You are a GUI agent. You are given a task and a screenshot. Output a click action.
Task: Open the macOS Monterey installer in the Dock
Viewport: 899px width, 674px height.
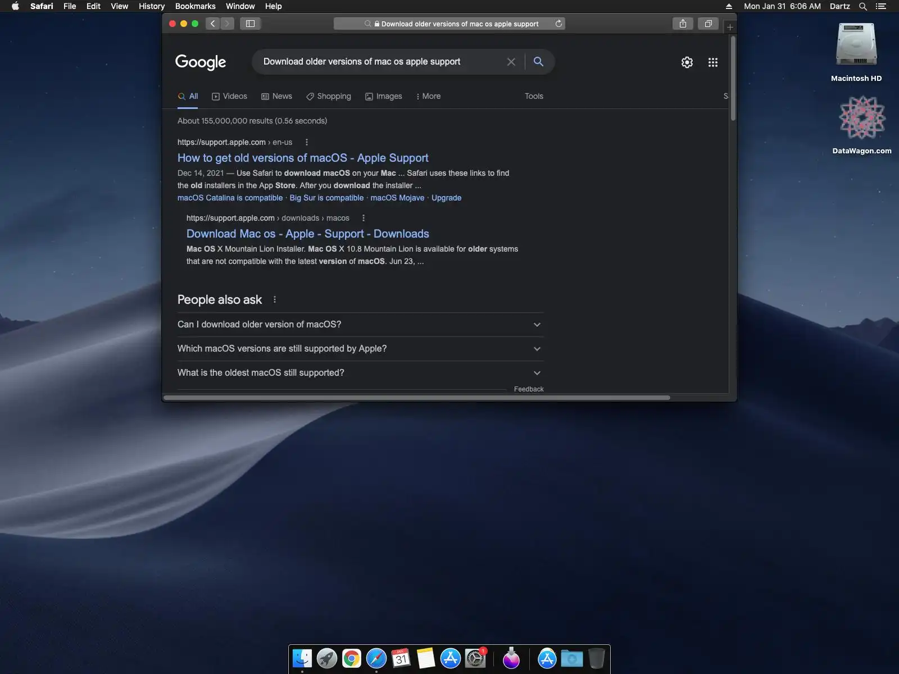(511, 658)
